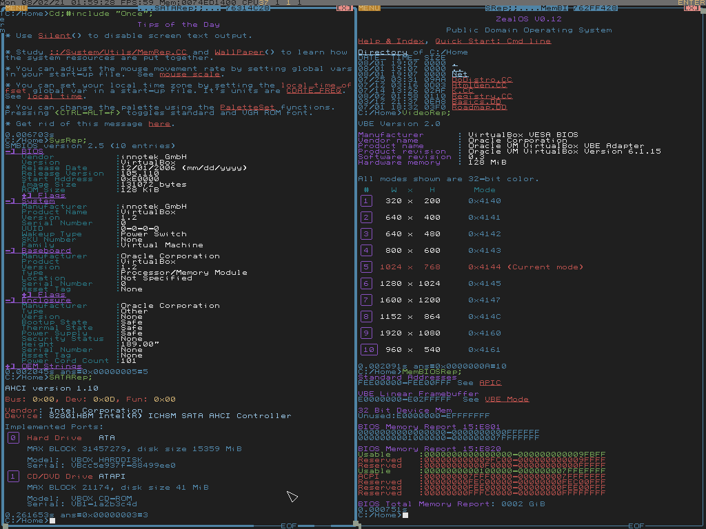Click the 'AHCI version 1.10' line
This screenshot has height=529, width=706.
(52, 388)
